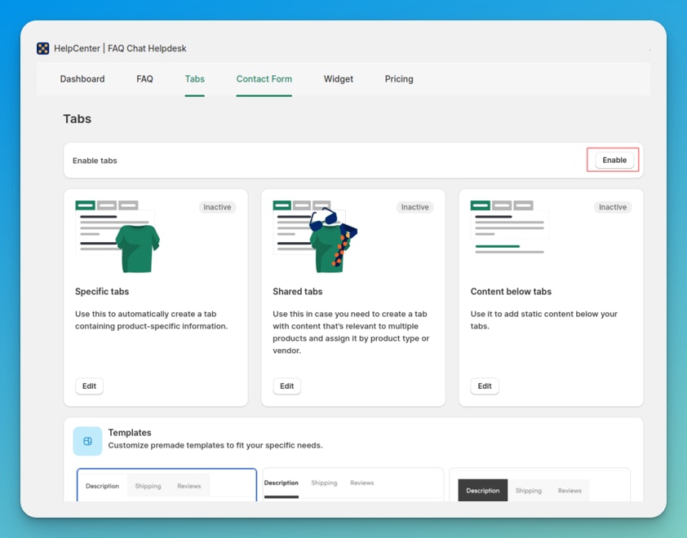Viewport: 687px width, 538px height.
Task: Select the Tabs navigation tab
Action: [194, 79]
